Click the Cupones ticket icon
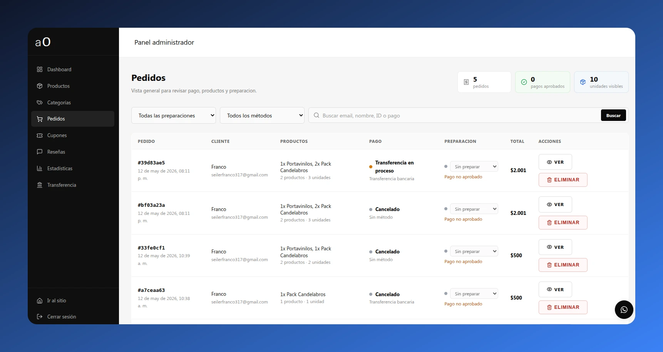663x352 pixels. [40, 136]
